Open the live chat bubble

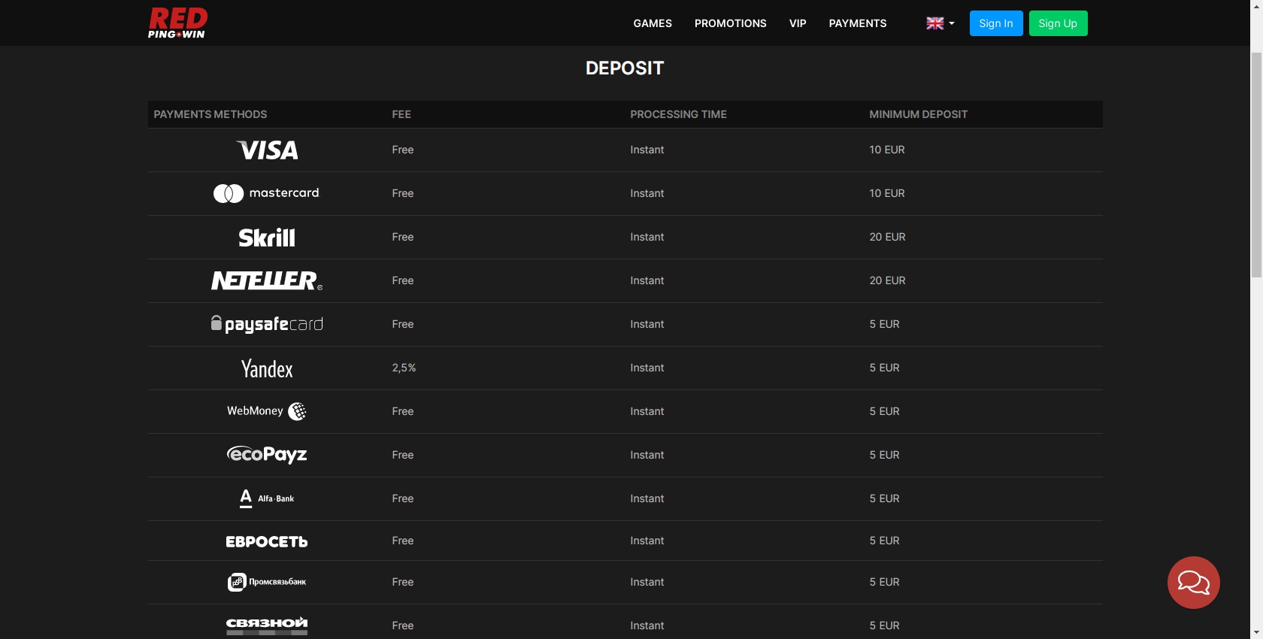coord(1193,583)
